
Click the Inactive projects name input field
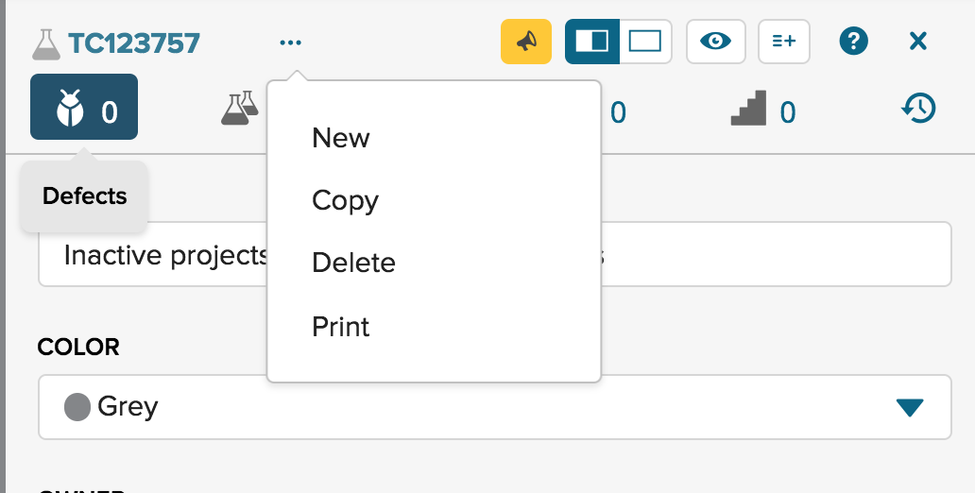click(x=151, y=255)
